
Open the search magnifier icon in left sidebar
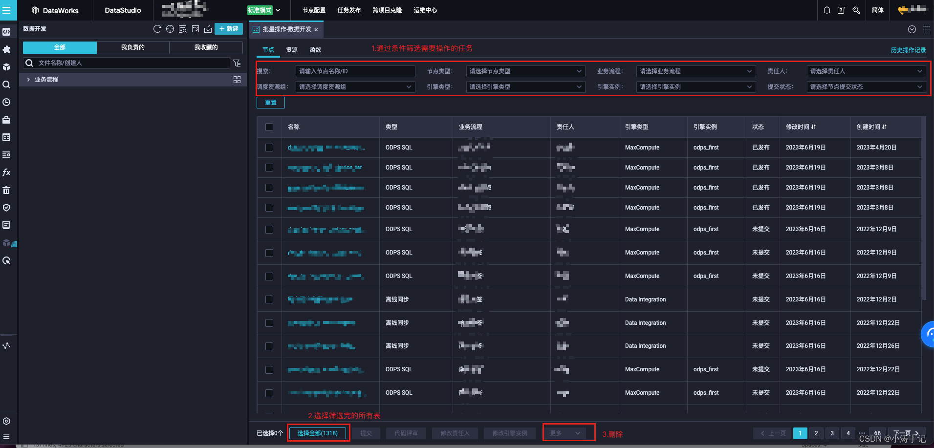(7, 84)
